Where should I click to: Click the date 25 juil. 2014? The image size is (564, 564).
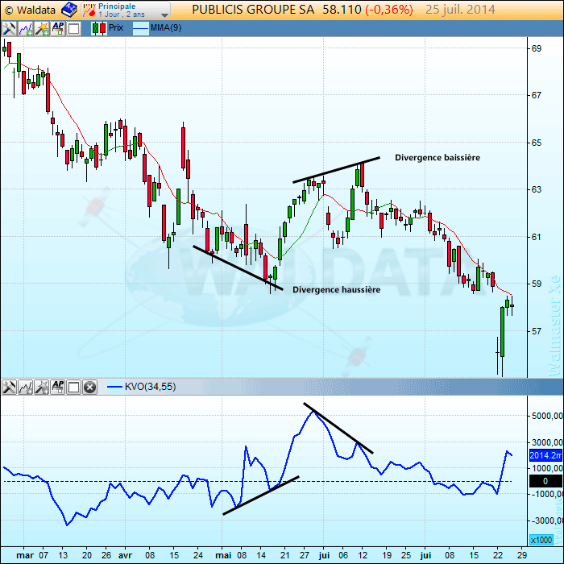(x=460, y=10)
